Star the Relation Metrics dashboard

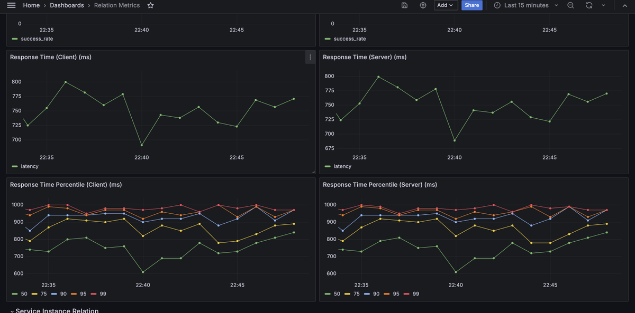click(x=150, y=5)
